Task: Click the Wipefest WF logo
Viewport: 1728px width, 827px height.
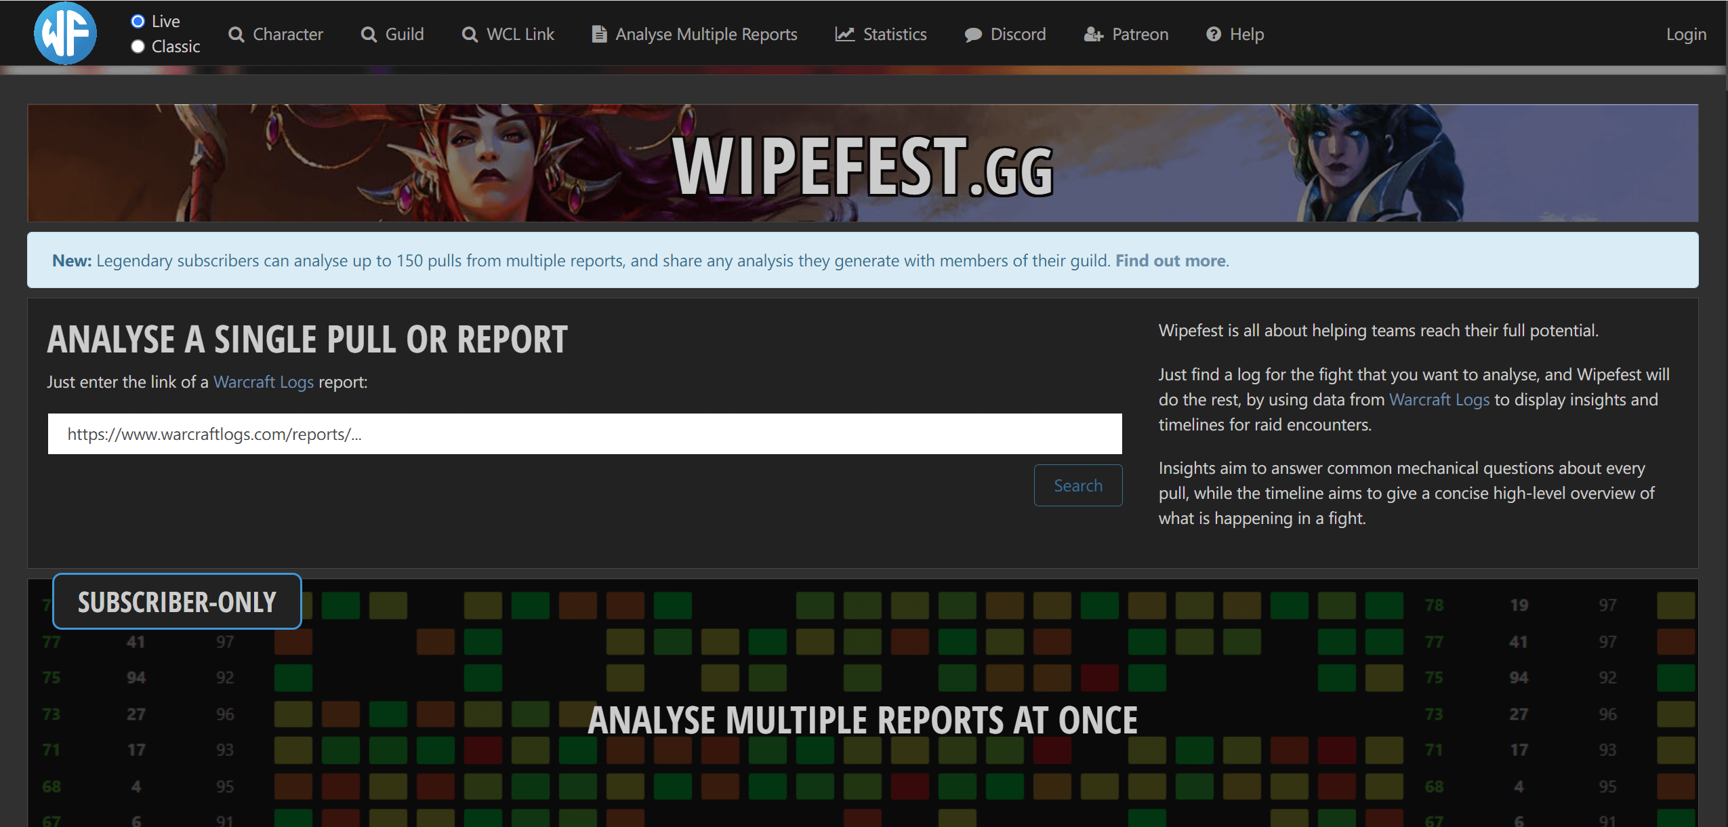Action: (x=66, y=33)
